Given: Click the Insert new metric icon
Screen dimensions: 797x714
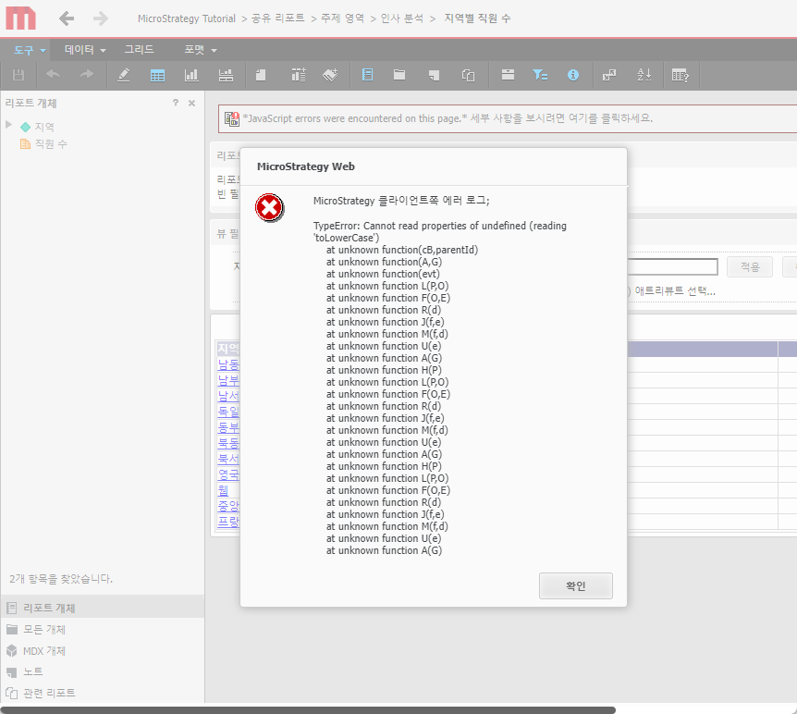Looking at the screenshot, I should [x=299, y=75].
